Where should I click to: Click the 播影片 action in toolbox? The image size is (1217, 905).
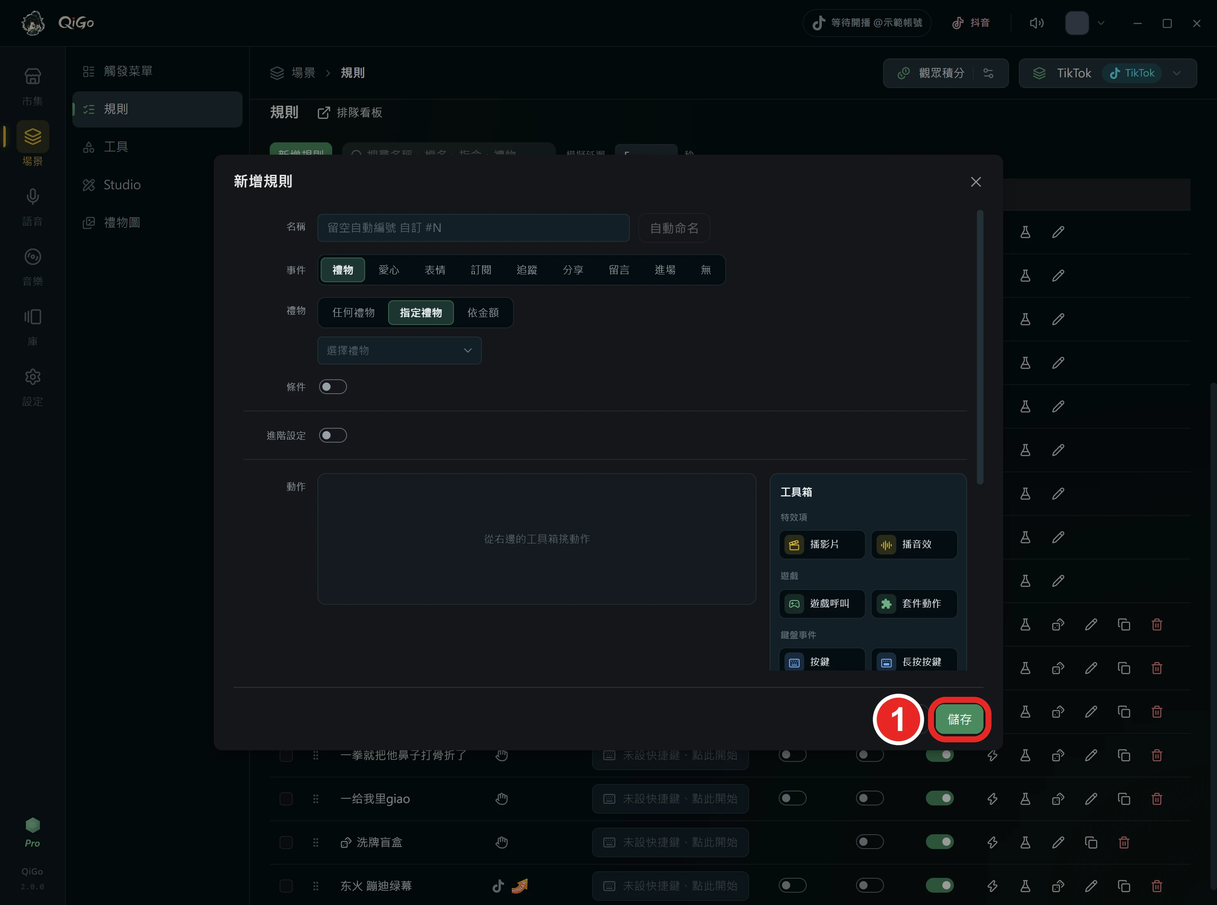[x=822, y=544]
